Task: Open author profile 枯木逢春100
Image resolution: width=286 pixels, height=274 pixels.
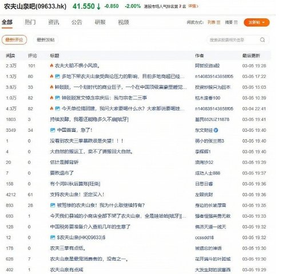Action: tap(208, 98)
